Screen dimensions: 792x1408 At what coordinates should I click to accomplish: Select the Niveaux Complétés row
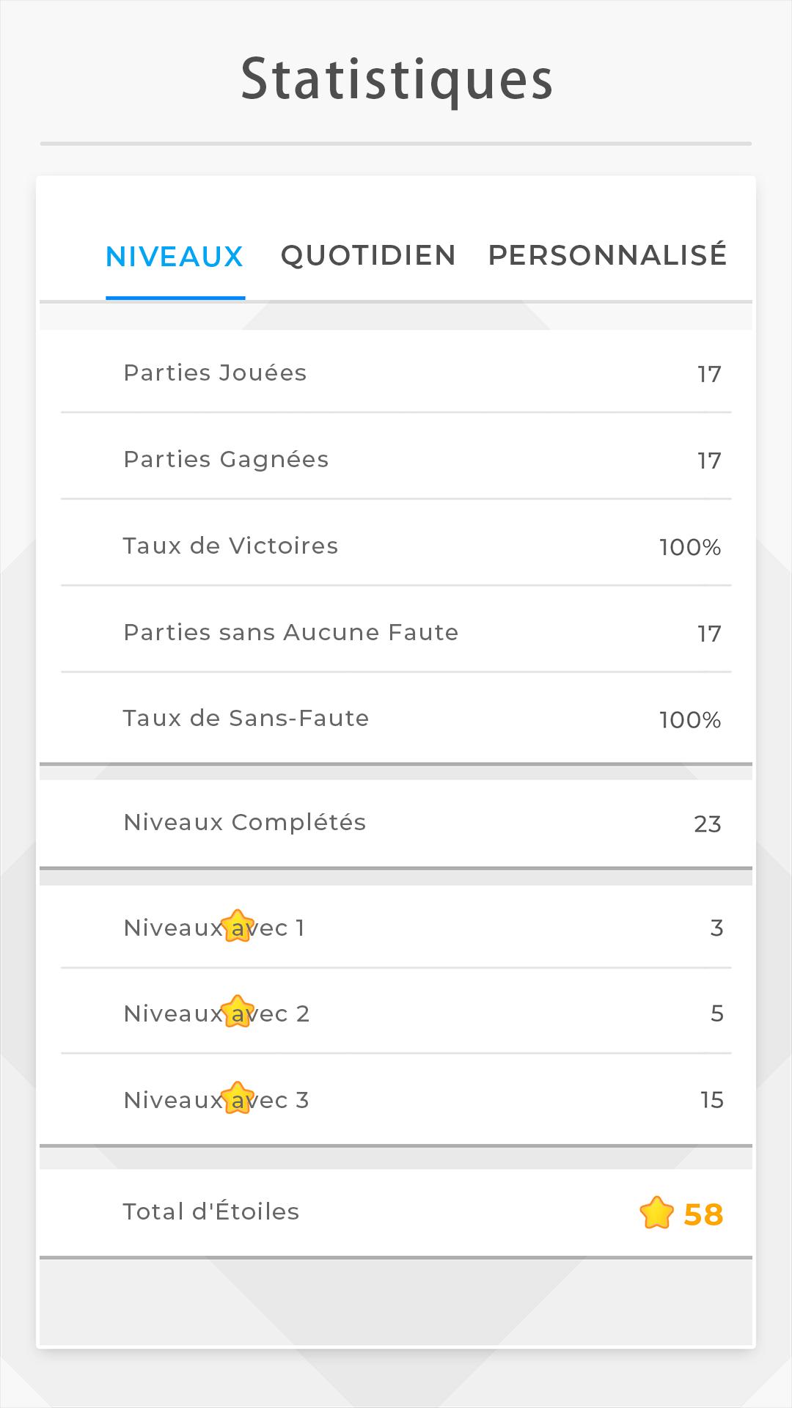point(396,824)
